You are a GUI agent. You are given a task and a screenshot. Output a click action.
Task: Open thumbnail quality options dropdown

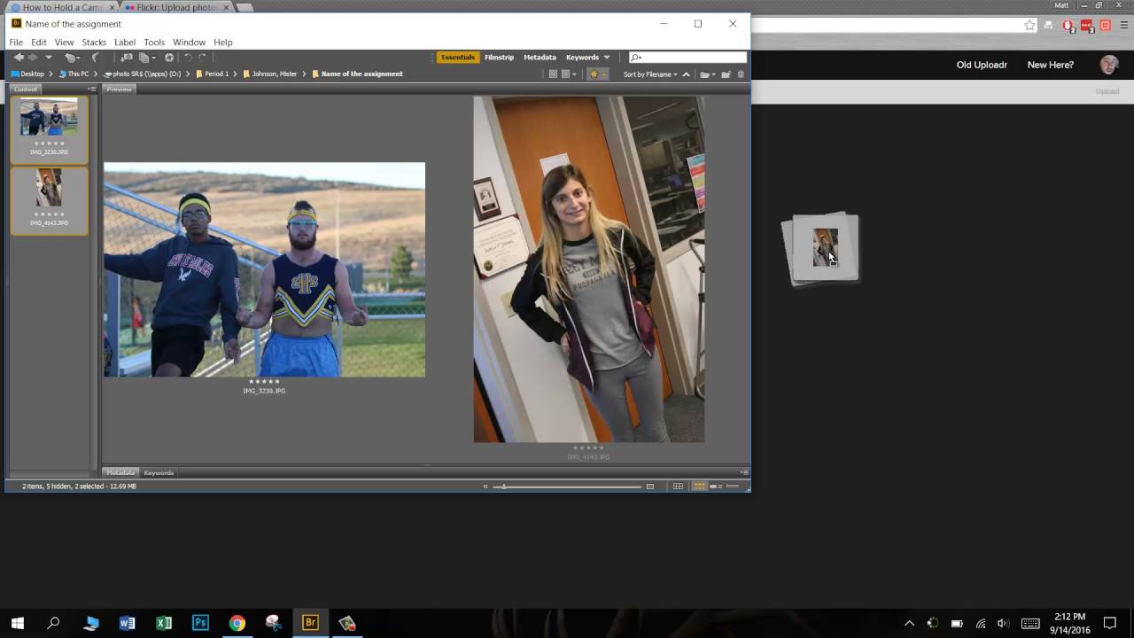tap(568, 74)
